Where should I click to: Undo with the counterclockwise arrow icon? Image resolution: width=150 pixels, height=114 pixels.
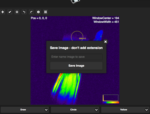pos(24,12)
